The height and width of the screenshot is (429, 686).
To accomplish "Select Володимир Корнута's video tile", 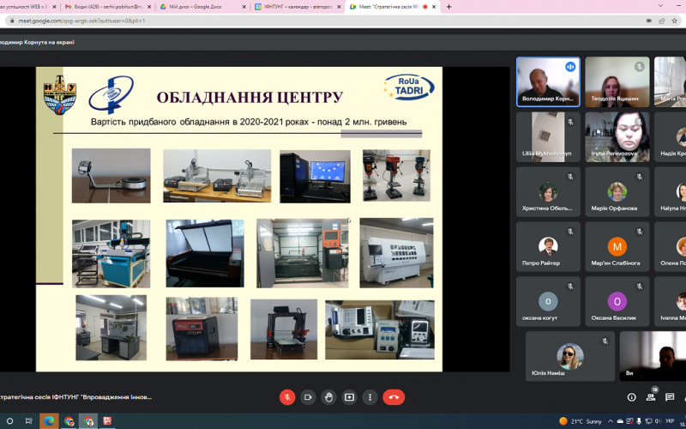I will 548,82.
